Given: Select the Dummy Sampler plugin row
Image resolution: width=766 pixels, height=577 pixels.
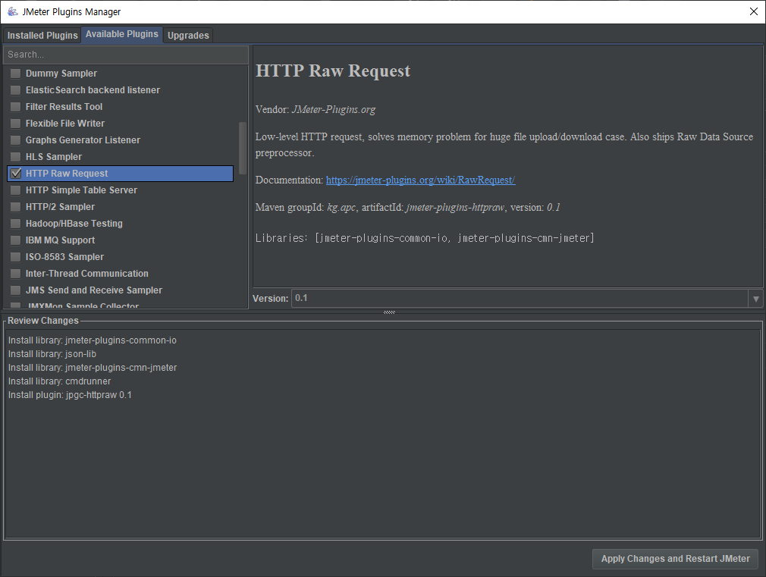Looking at the screenshot, I should tap(120, 74).
